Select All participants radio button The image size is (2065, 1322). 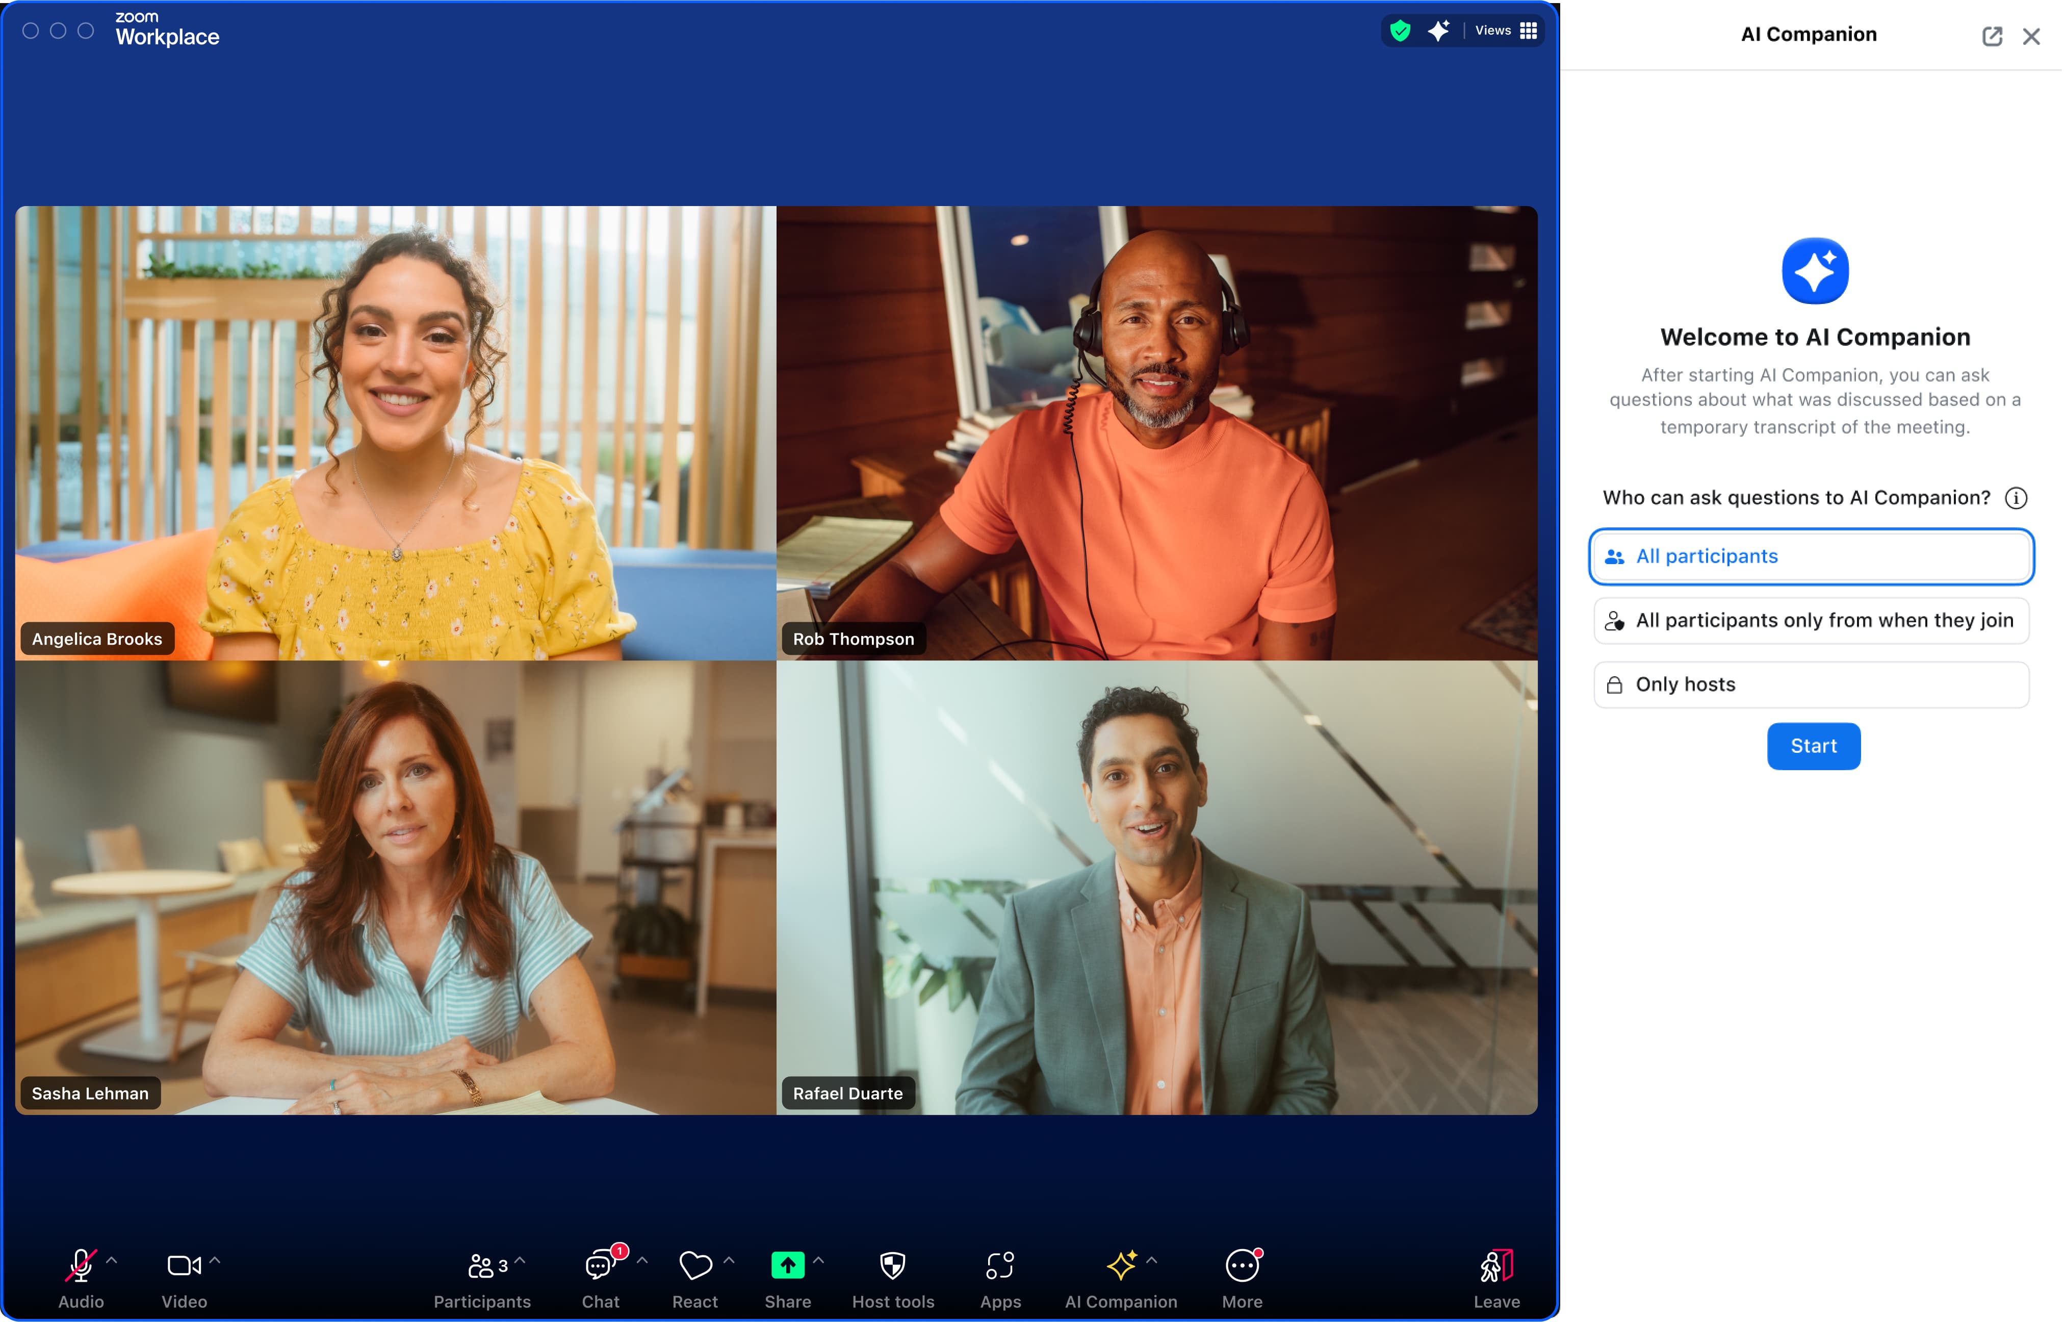click(1812, 555)
